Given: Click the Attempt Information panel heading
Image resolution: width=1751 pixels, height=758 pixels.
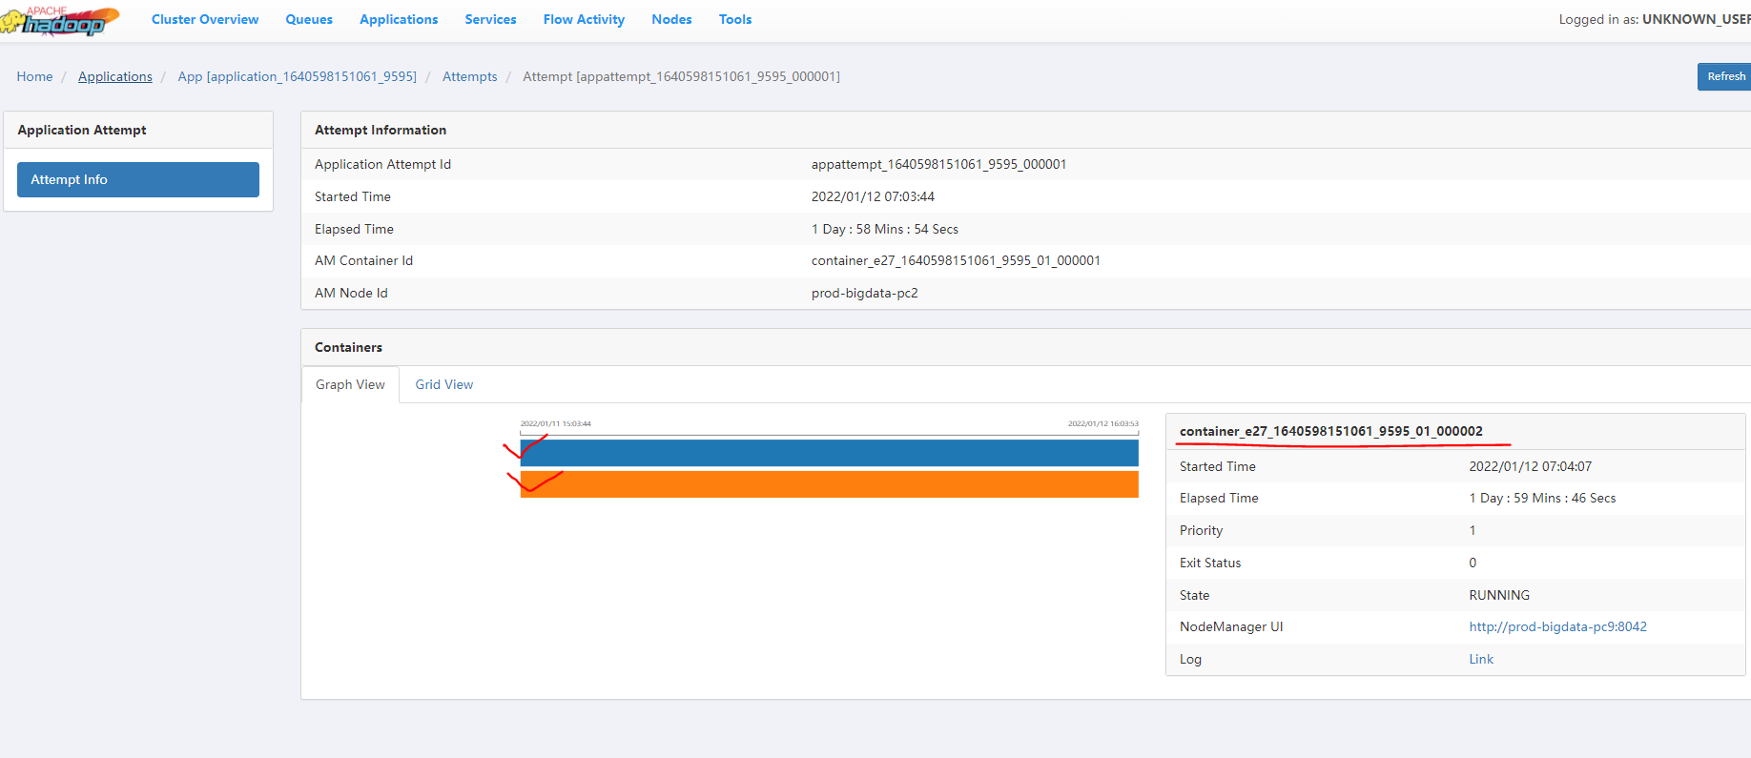Looking at the screenshot, I should 380,130.
